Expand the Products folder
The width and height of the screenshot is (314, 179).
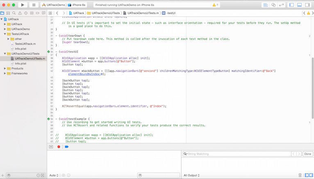(5, 68)
